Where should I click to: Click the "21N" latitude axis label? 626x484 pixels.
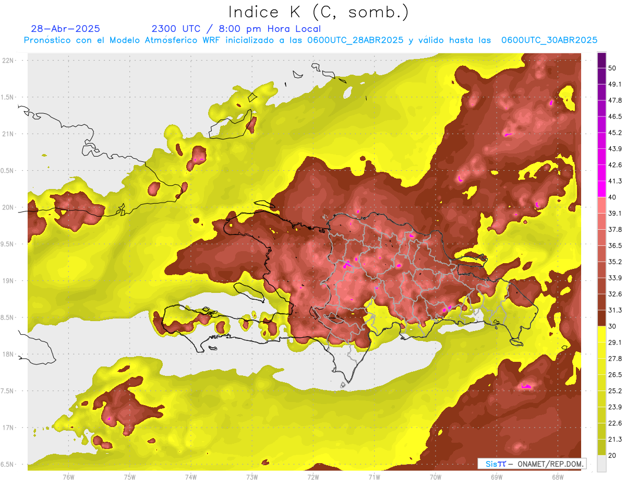[x=8, y=134]
